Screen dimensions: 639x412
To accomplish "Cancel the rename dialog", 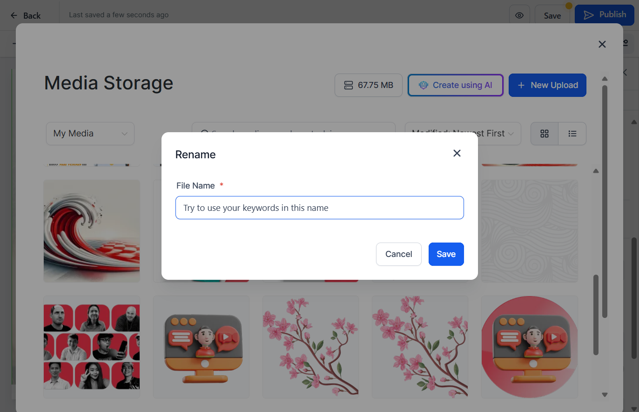I will click(399, 254).
